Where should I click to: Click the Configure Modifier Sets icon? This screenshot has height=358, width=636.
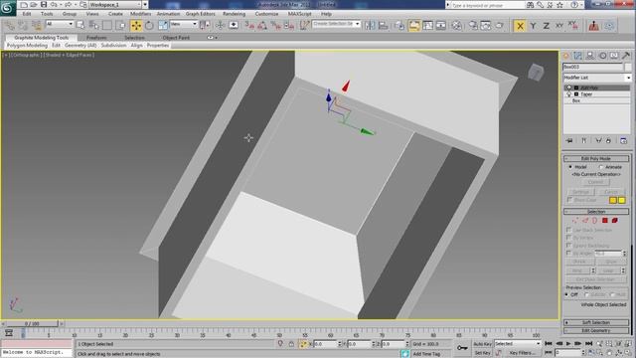click(623, 140)
